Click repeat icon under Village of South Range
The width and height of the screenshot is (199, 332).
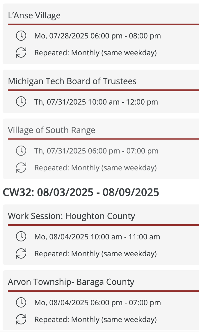[x=21, y=168]
